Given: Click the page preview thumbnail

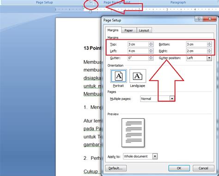Looking at the screenshot, I should coord(133,133).
